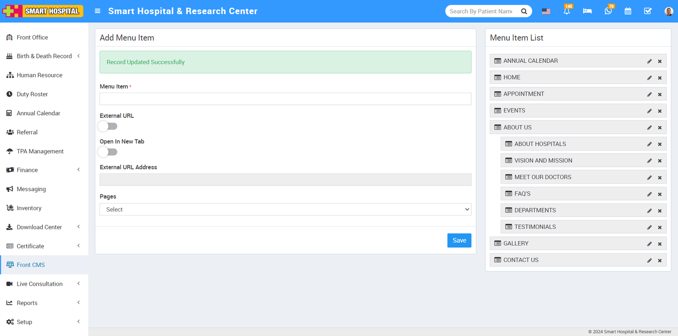Open the notifications bell icon

[567, 11]
